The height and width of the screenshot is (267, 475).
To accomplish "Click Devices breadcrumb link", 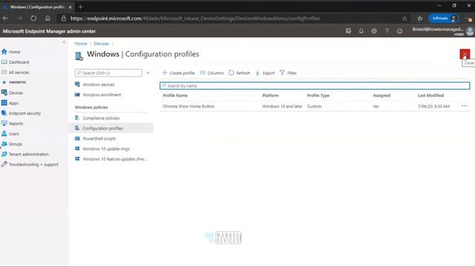I will tap(101, 44).
